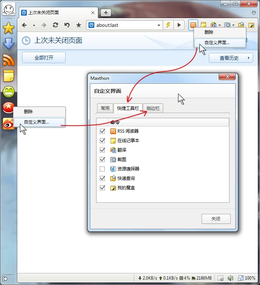Click the status bar page settings icon
Viewport: 260px width, 285px height.
(x=220, y=278)
